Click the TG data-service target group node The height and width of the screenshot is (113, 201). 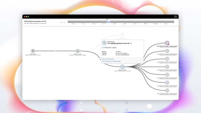pyautogui.click(x=122, y=67)
